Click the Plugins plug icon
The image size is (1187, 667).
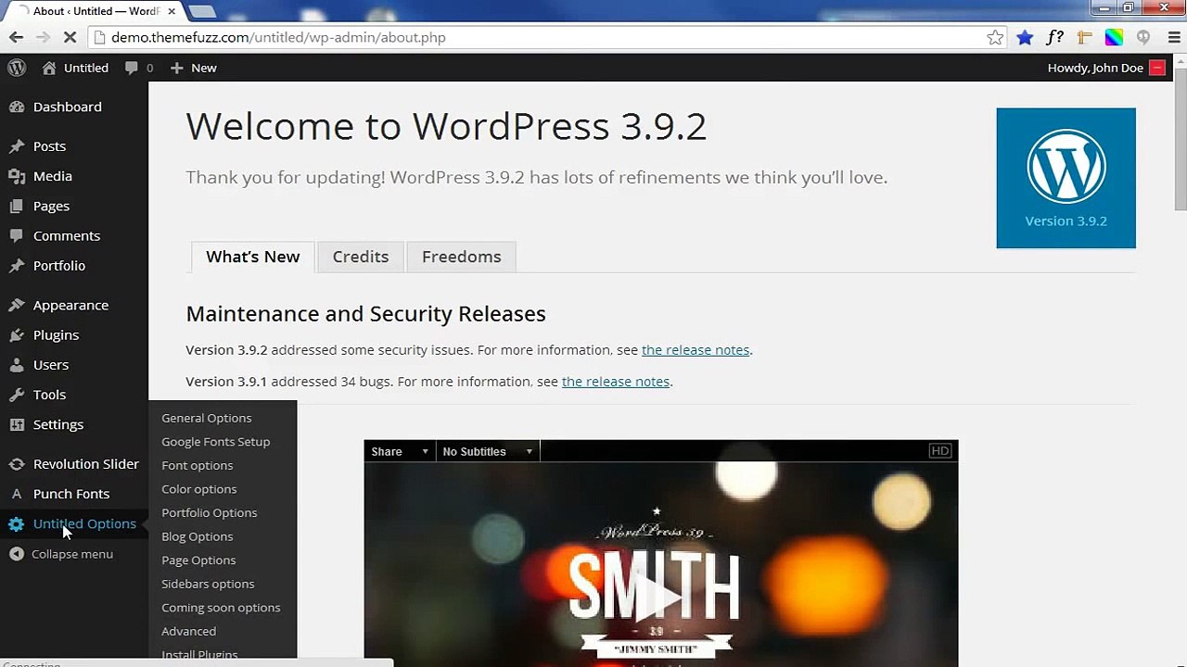(x=17, y=334)
